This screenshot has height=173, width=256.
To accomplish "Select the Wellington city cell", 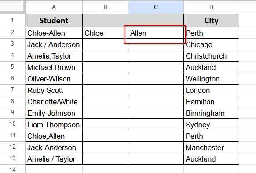I will 211,79.
